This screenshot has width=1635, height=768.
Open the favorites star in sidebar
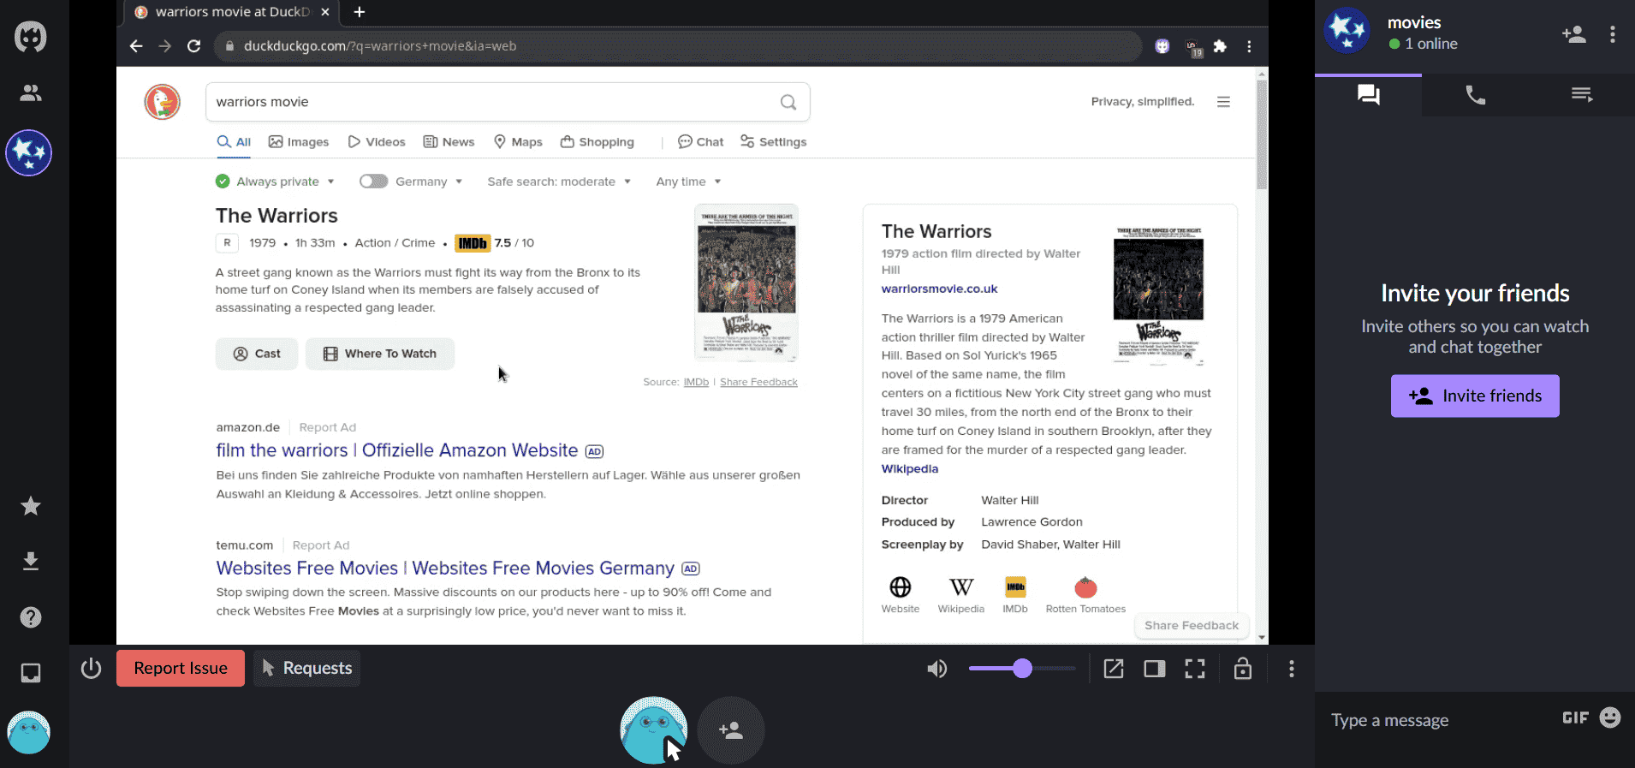point(31,506)
